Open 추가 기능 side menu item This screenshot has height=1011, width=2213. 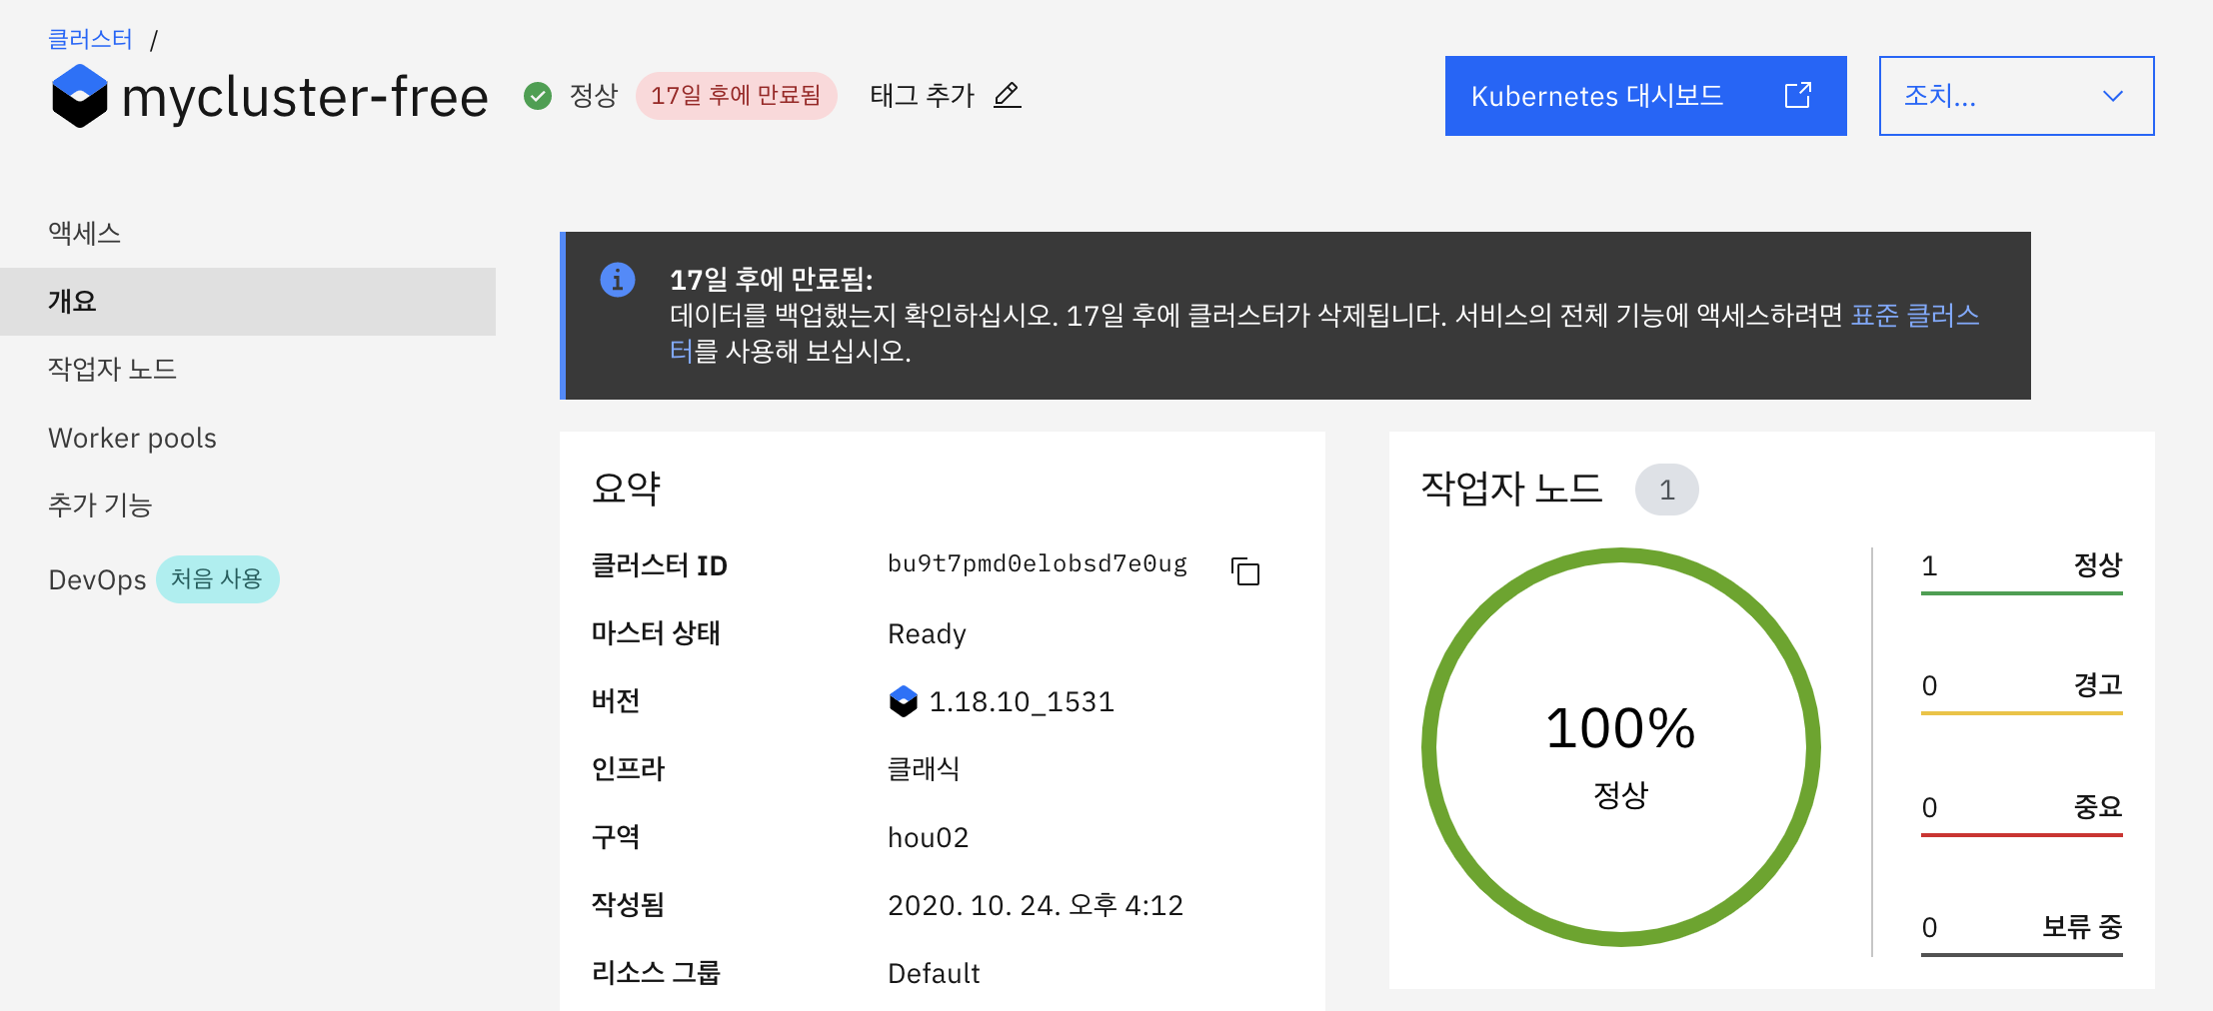[248, 505]
